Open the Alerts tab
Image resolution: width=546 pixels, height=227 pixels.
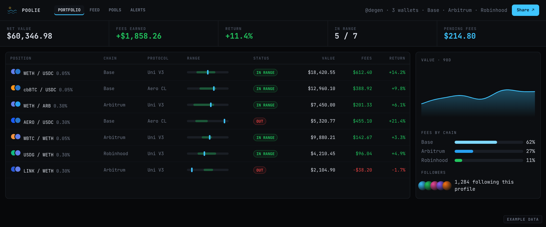[x=138, y=10]
